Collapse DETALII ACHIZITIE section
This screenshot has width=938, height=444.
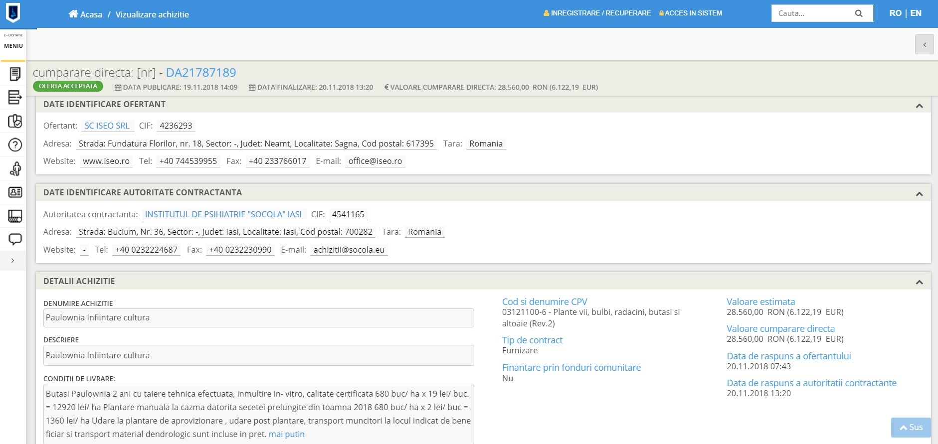point(920,282)
